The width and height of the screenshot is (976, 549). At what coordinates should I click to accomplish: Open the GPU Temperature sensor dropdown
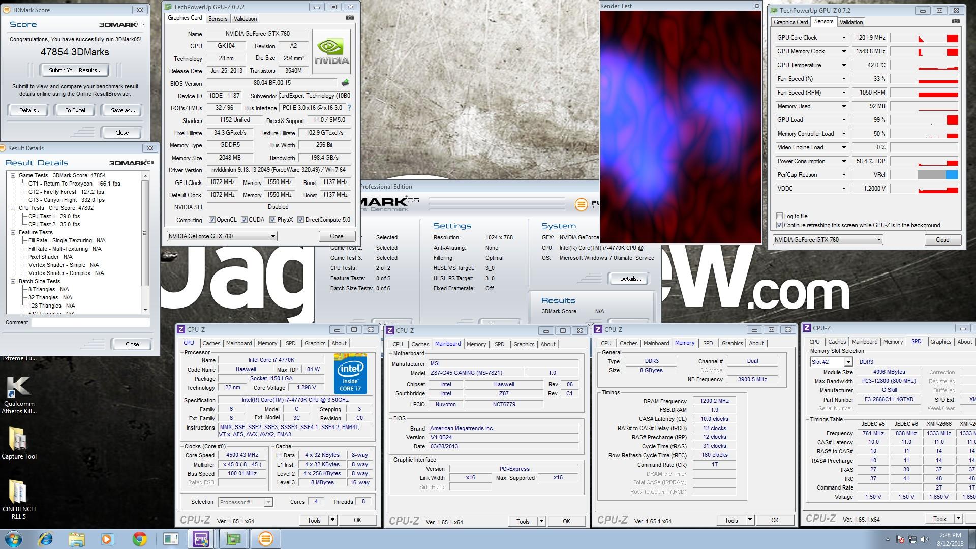point(844,65)
